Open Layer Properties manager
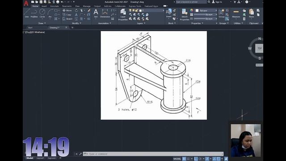The image size is (286, 161). tap(123, 14)
